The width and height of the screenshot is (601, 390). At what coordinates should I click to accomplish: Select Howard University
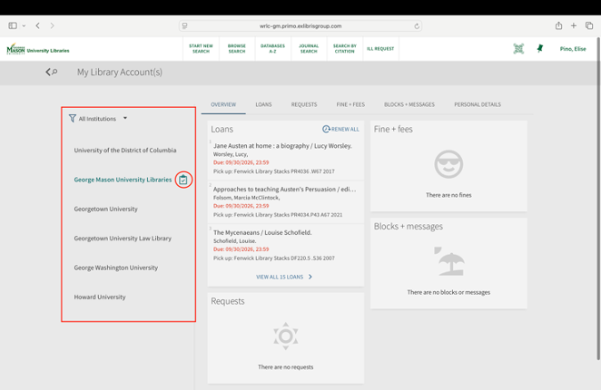[x=100, y=297]
